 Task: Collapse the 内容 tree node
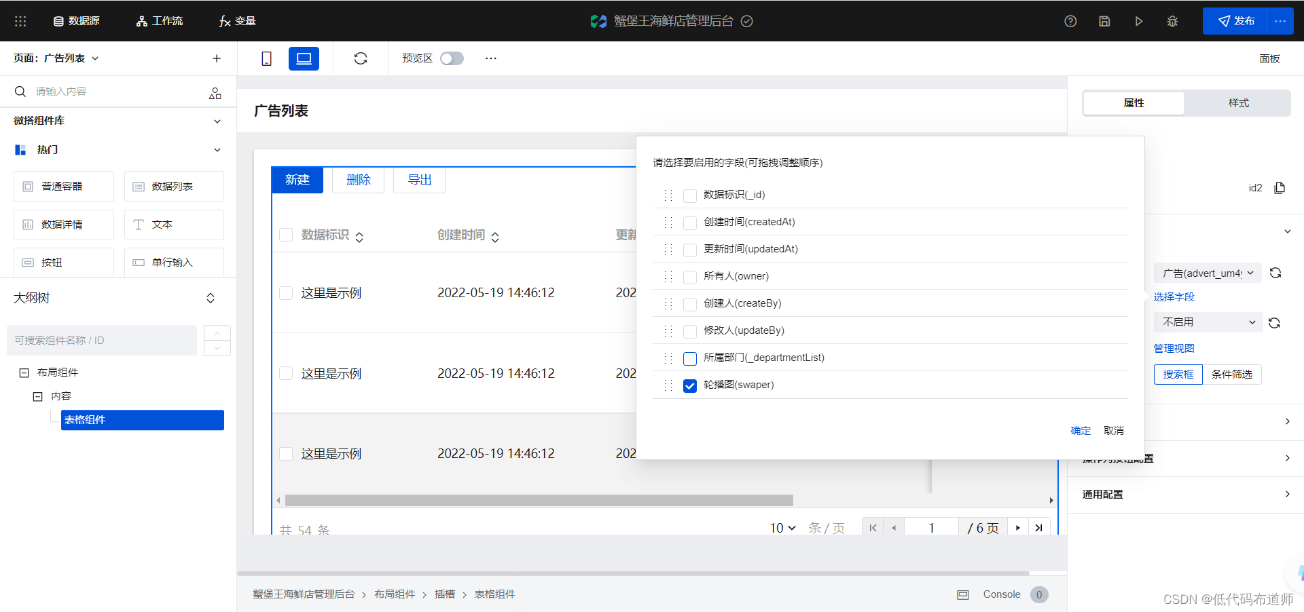[38, 396]
